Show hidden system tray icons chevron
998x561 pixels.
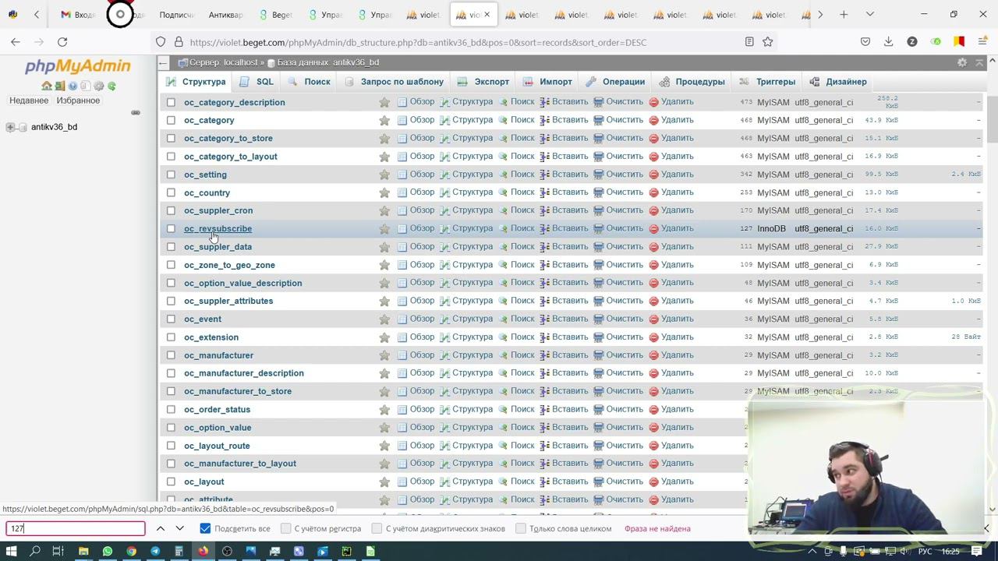tap(812, 552)
